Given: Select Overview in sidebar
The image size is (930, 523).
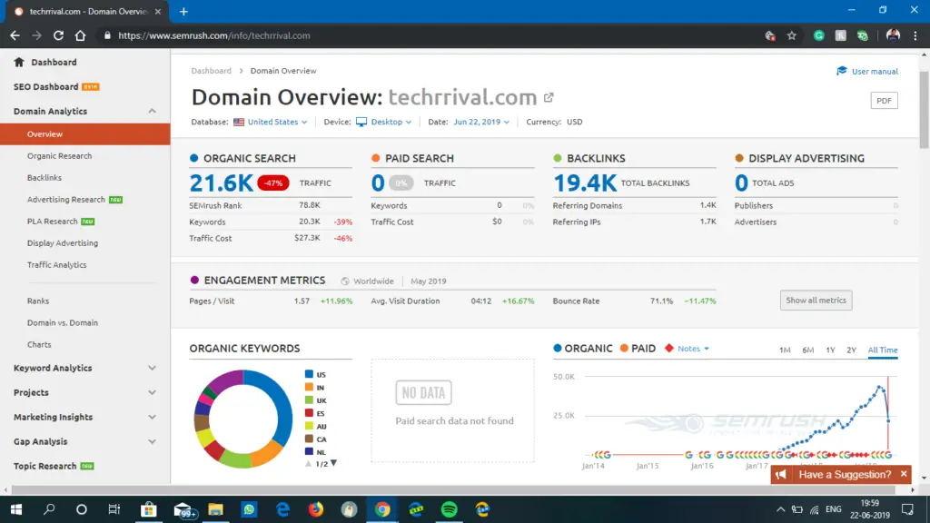Looking at the screenshot, I should 85,134.
